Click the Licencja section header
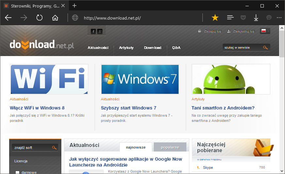 coord(21,161)
